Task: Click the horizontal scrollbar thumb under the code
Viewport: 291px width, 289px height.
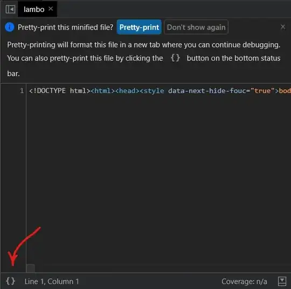Action: tap(31, 268)
